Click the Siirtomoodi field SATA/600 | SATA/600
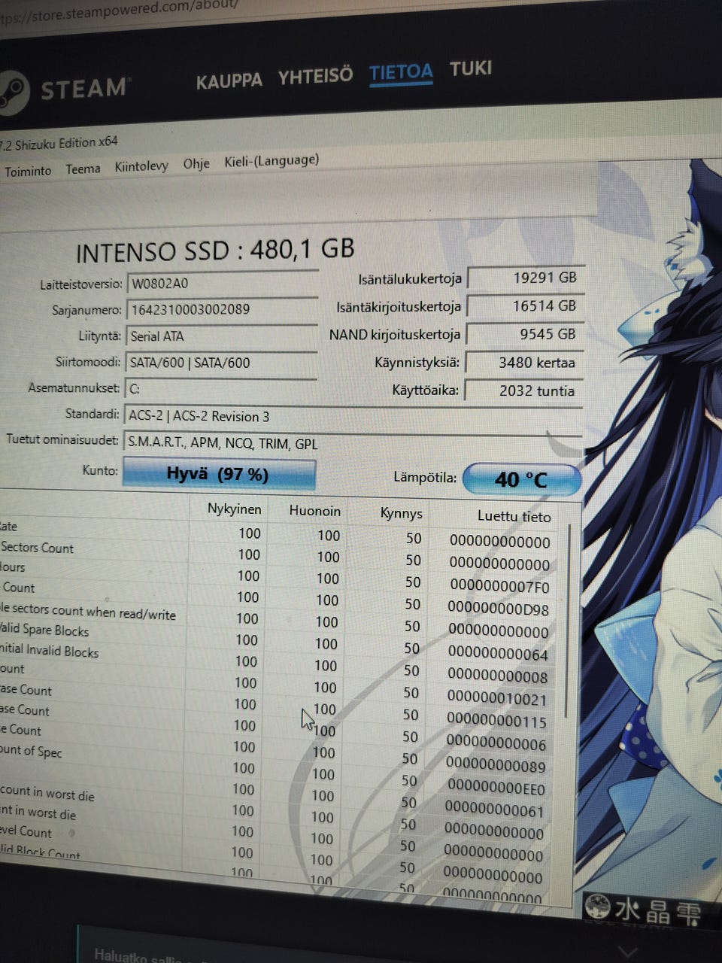This screenshot has height=963, width=722. 221,362
